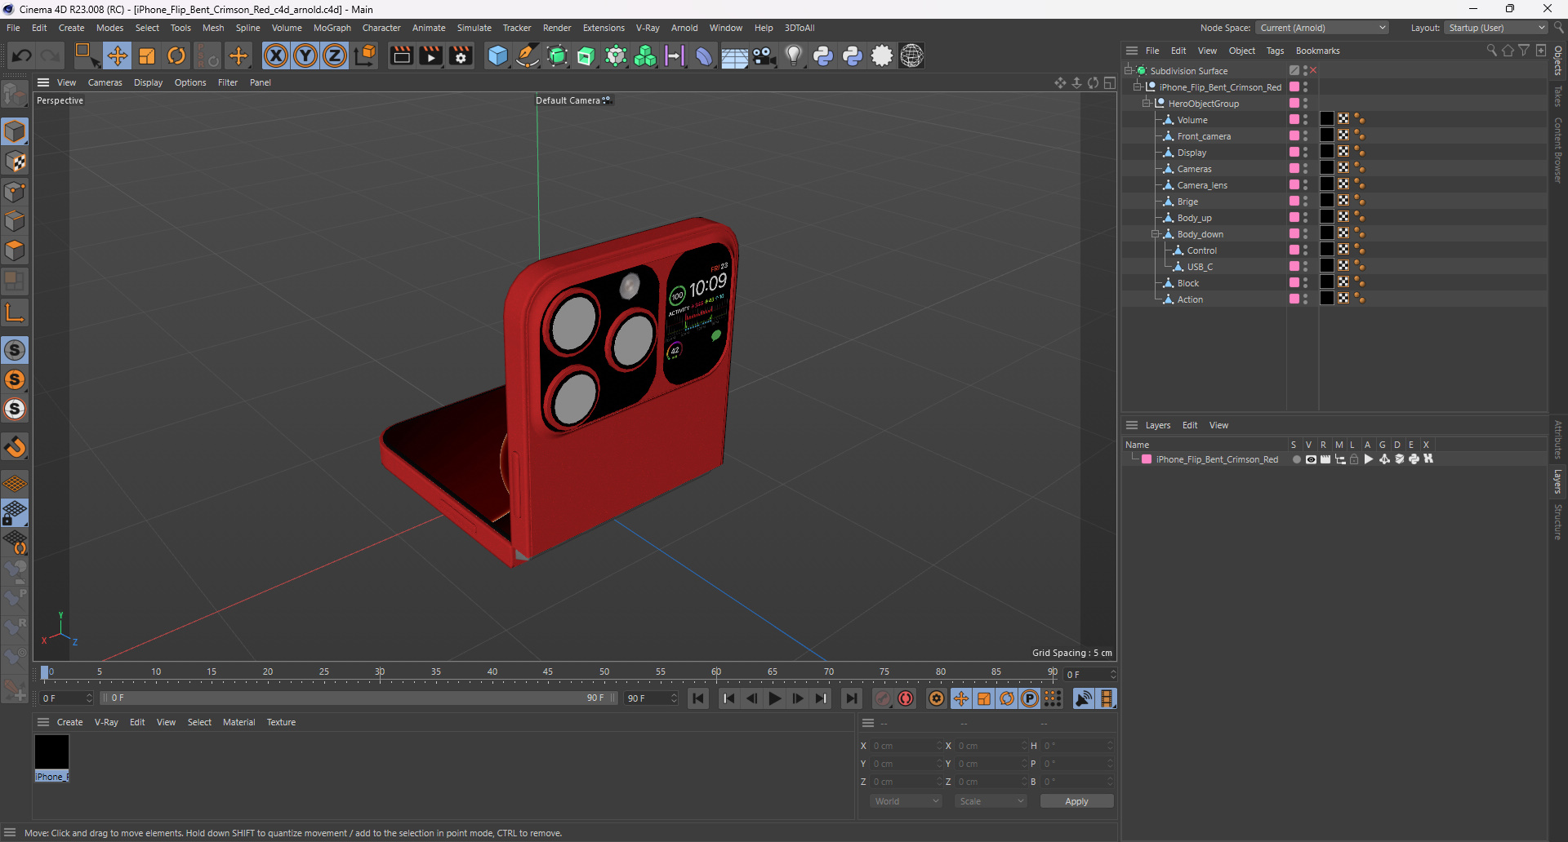This screenshot has height=842, width=1568.
Task: Select the iPhone material thumbnail
Action: (51, 751)
